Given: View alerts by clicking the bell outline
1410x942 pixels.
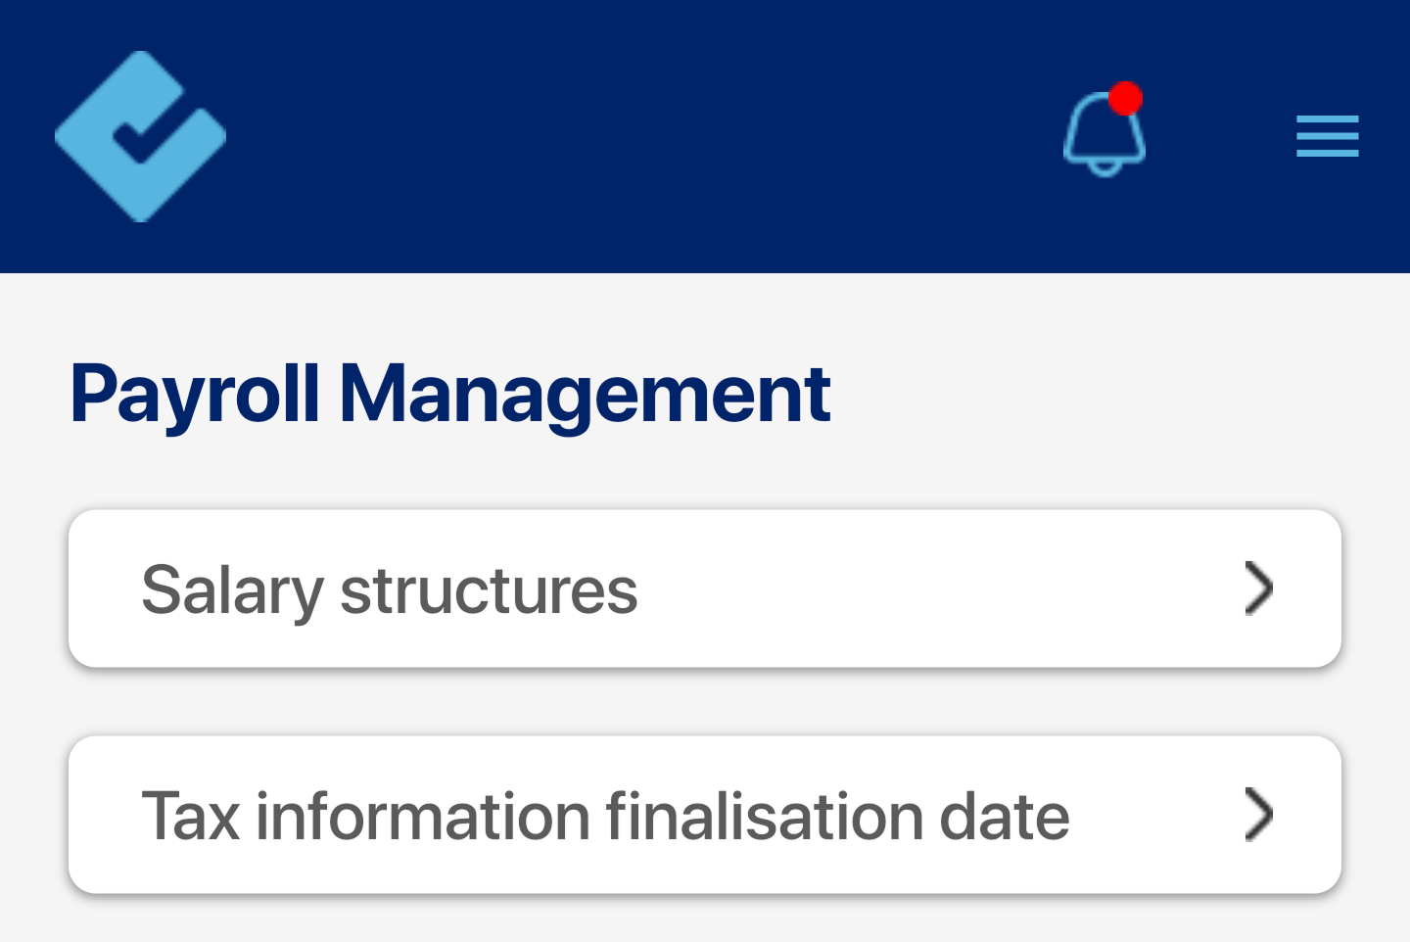Looking at the screenshot, I should pyautogui.click(x=1104, y=133).
